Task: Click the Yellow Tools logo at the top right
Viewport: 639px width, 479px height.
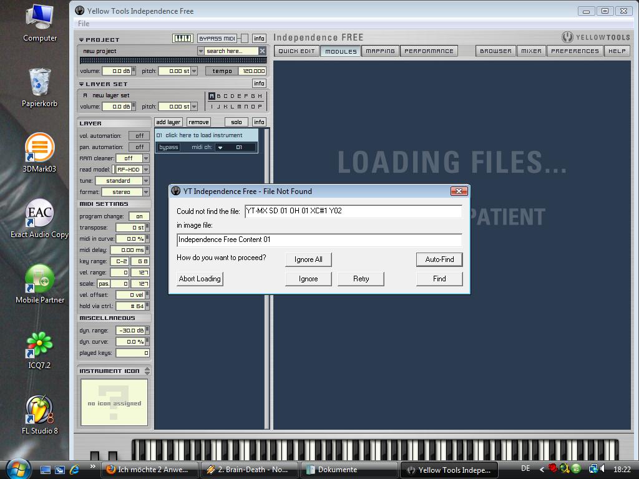Action: [x=596, y=37]
